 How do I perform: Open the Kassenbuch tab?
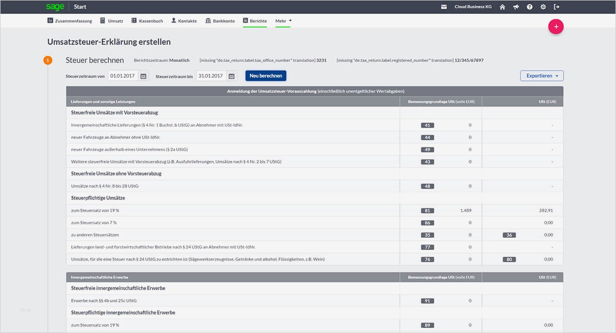(x=147, y=21)
